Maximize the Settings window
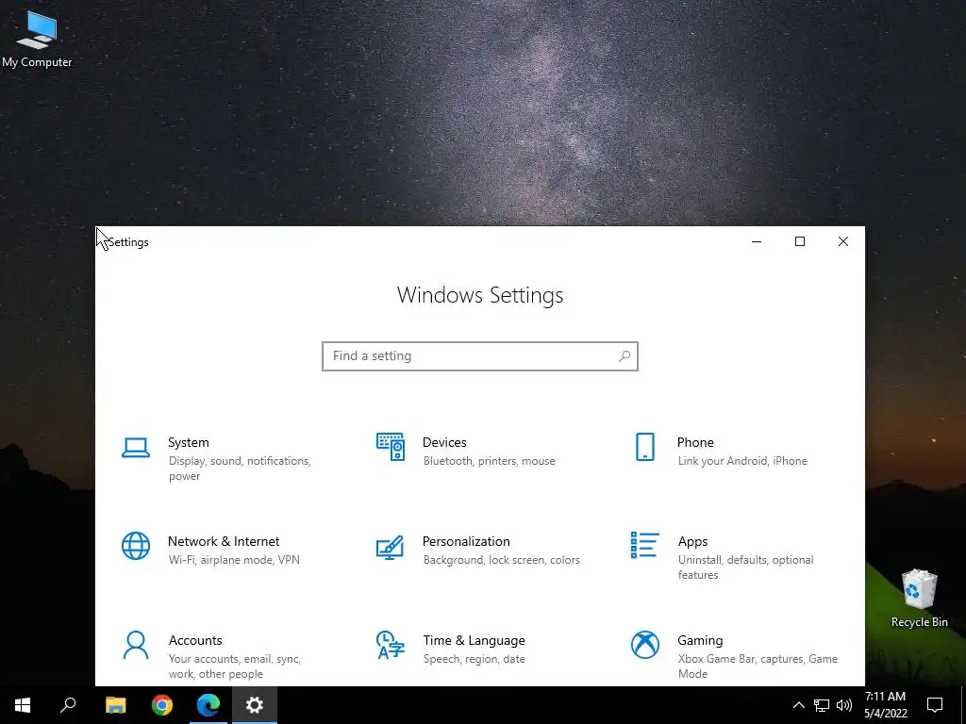Screen dimensions: 966x724 click(x=800, y=241)
